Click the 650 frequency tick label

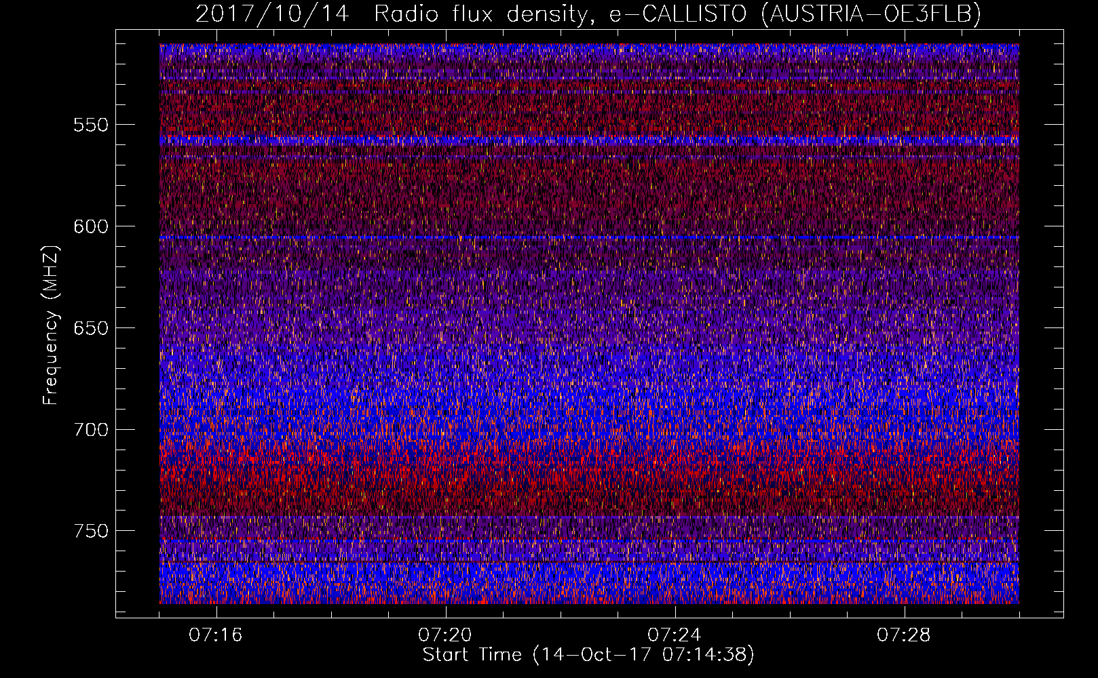click(x=91, y=328)
